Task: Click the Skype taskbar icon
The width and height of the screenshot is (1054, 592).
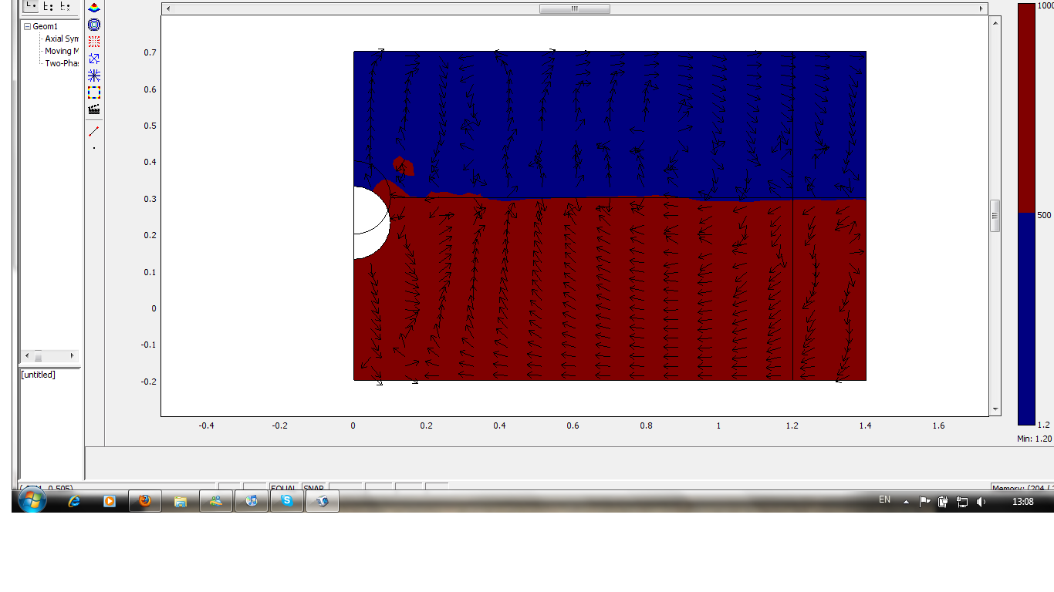Action: [x=287, y=501]
